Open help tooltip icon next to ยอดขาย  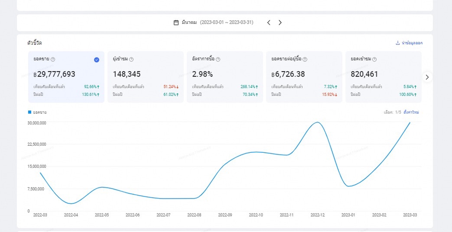[x=53, y=59]
